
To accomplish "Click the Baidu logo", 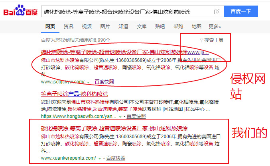I will click(x=20, y=11).
